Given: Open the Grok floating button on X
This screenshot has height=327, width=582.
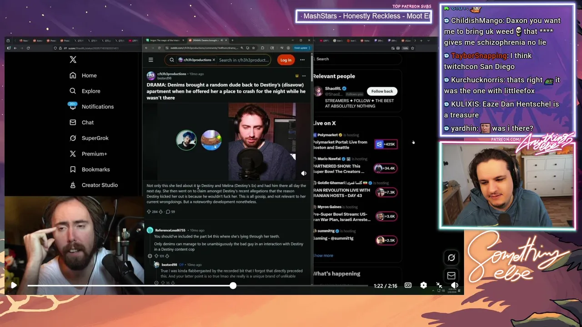Looking at the screenshot, I should coord(451,258).
